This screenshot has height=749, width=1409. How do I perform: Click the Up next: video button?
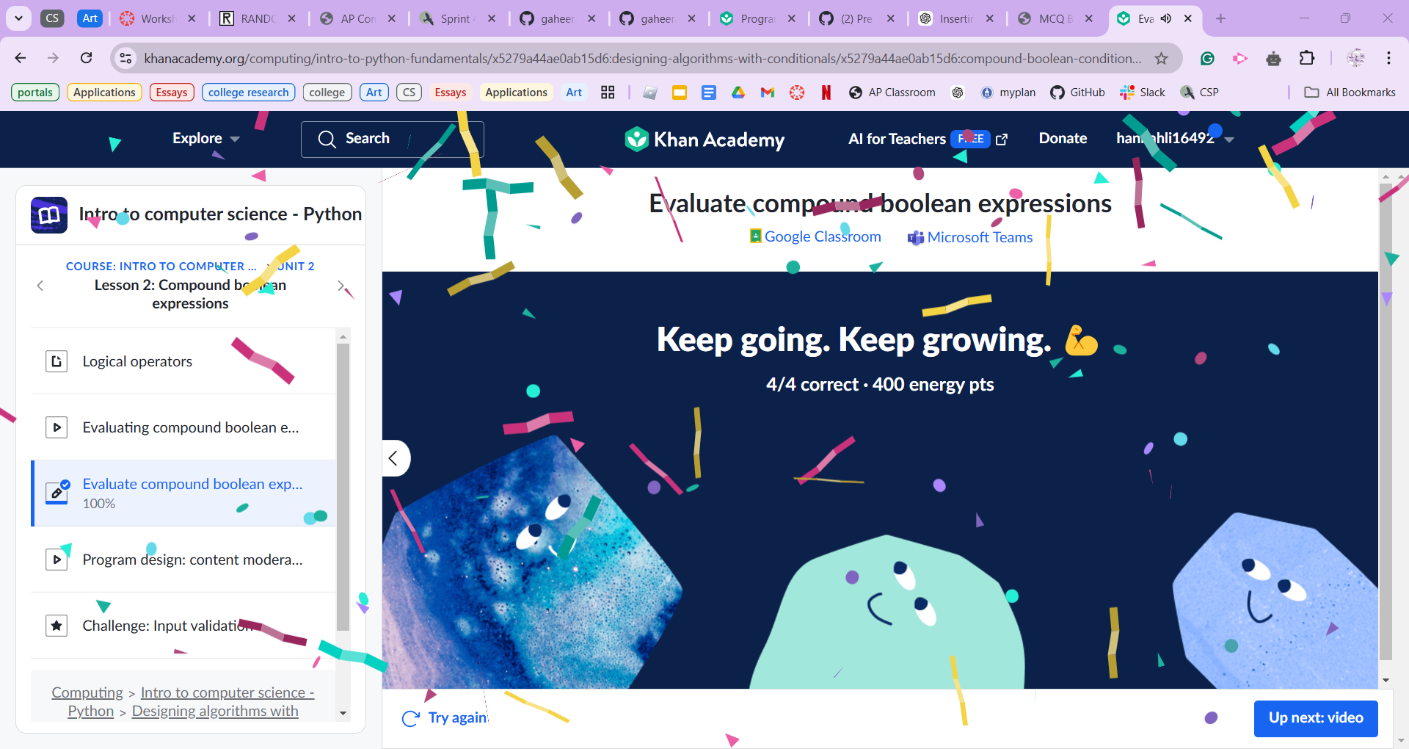coord(1316,718)
